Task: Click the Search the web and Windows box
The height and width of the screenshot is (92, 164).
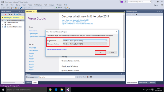Action: [26, 89]
